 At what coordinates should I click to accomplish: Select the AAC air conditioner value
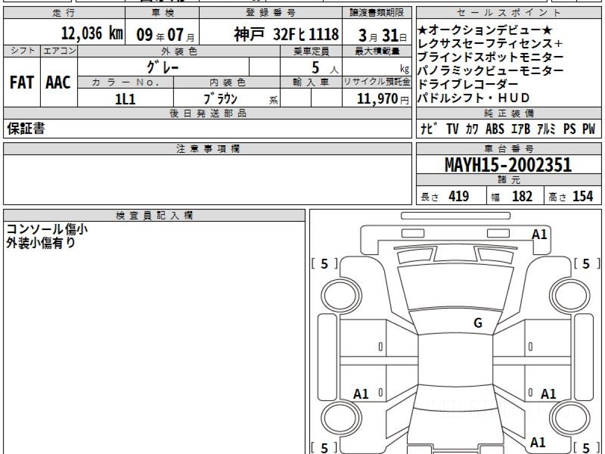coord(59,82)
